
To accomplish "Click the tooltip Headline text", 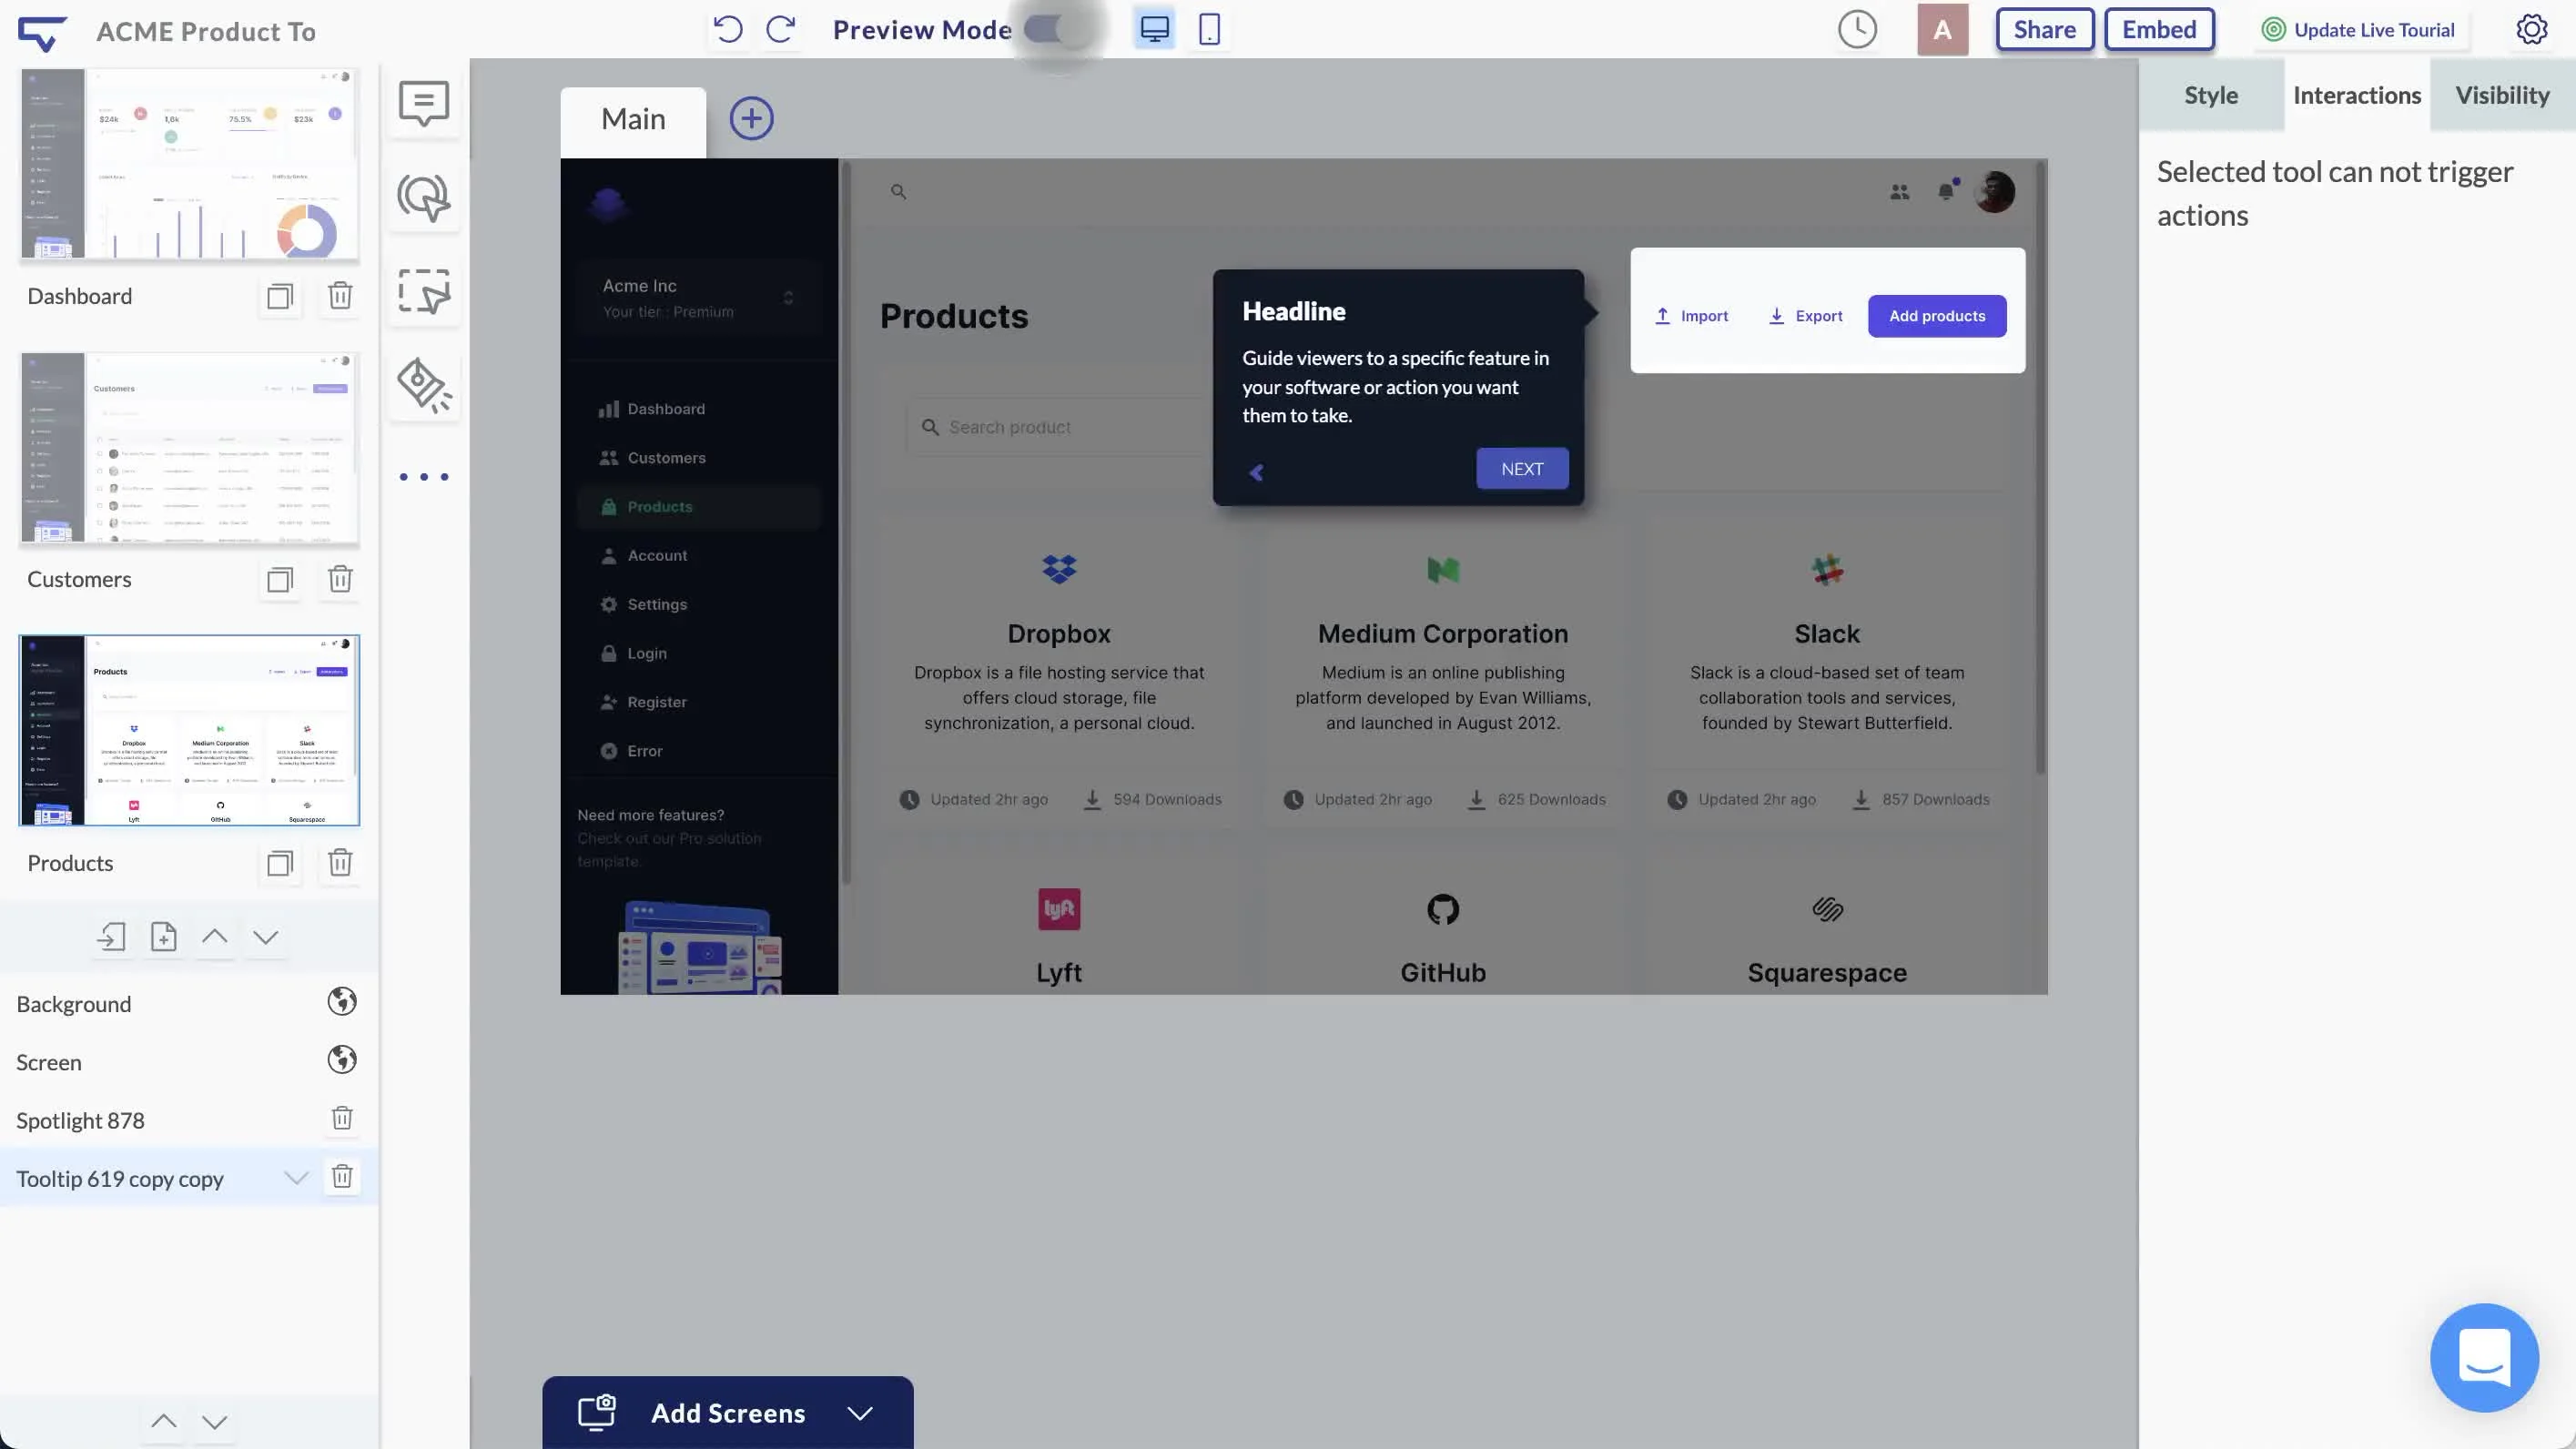I will tap(1293, 311).
